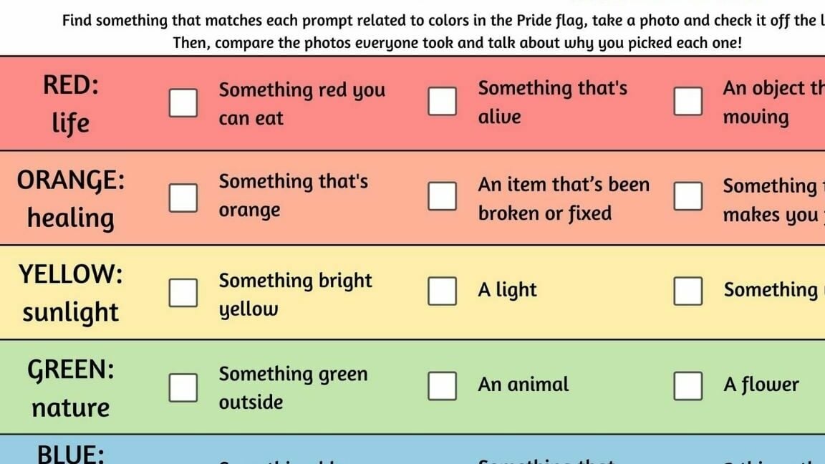This screenshot has width=825, height=464.
Task: Check the orange row's 'Something makes you' box
Action: coord(687,196)
